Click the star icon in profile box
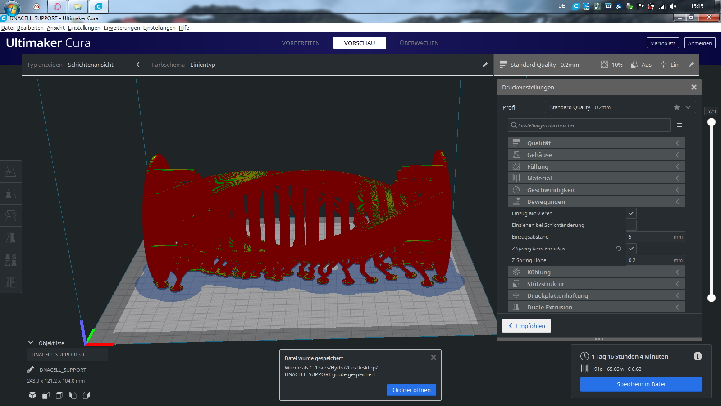The width and height of the screenshot is (721, 406). (x=676, y=107)
